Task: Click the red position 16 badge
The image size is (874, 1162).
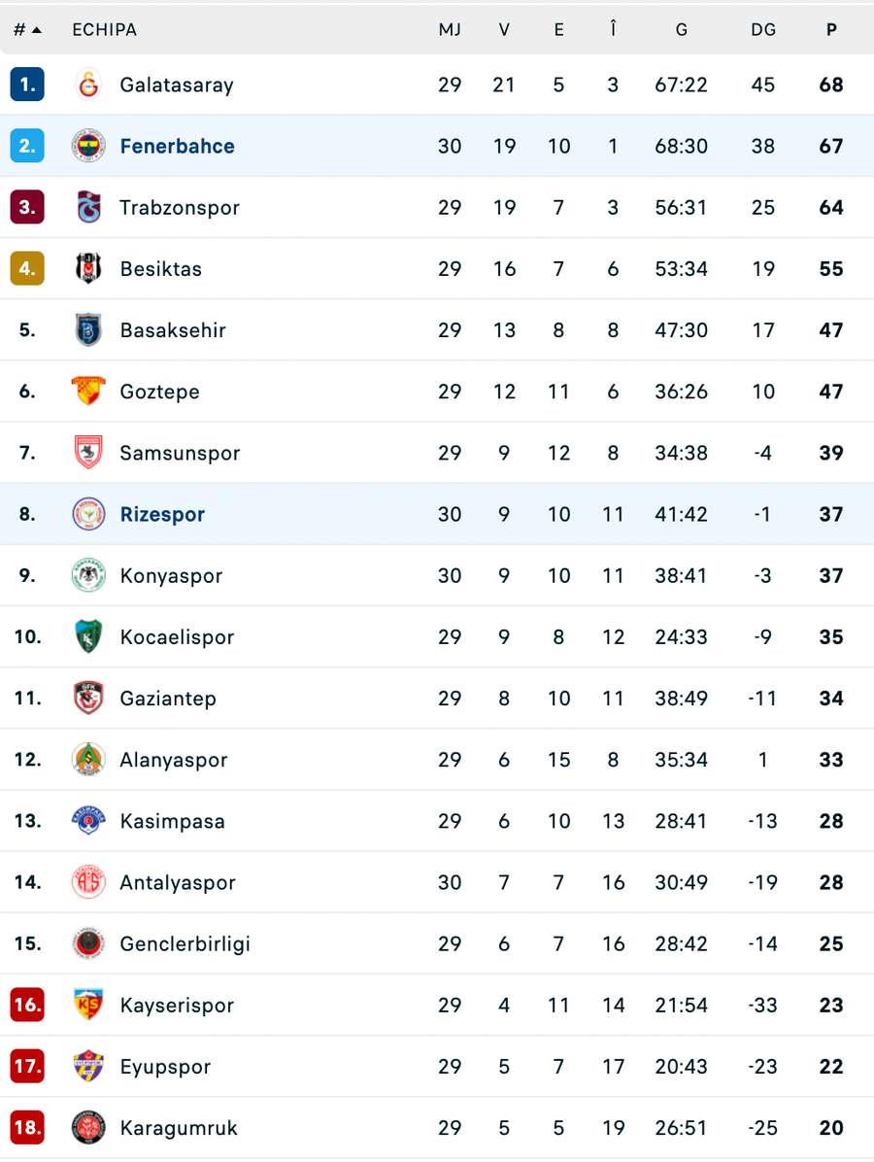Action: point(27,1005)
